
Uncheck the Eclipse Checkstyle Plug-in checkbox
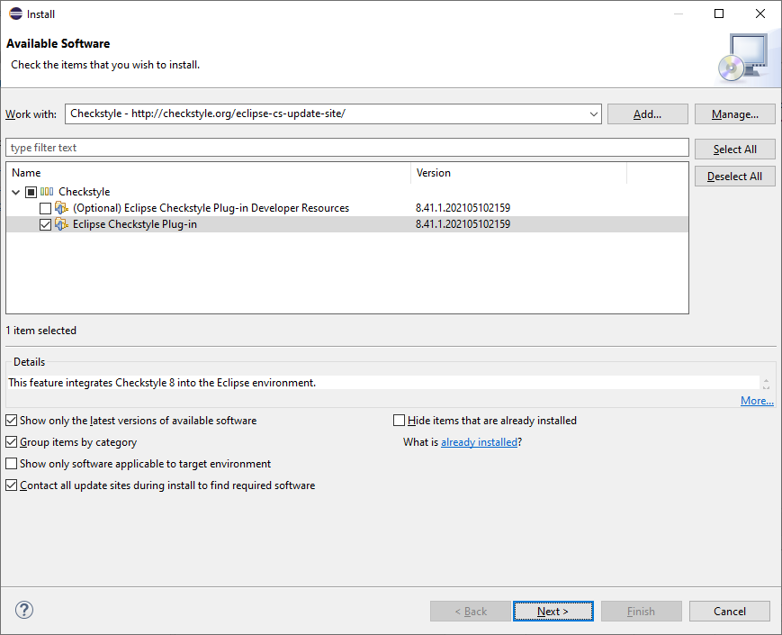coord(45,224)
